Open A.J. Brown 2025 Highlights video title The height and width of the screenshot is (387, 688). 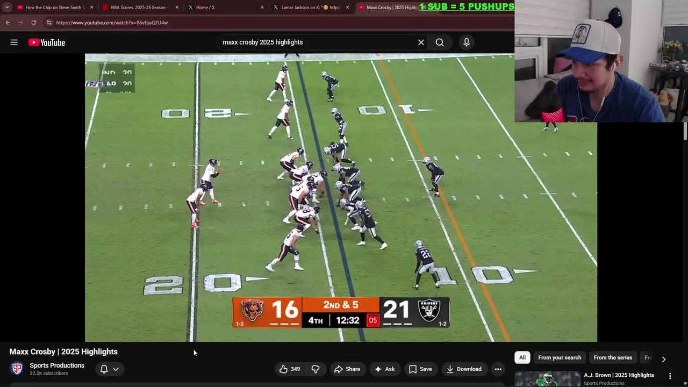tap(619, 375)
